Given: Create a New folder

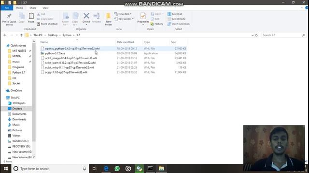Looking at the screenshot, I should pyautogui.click(x=109, y=19).
